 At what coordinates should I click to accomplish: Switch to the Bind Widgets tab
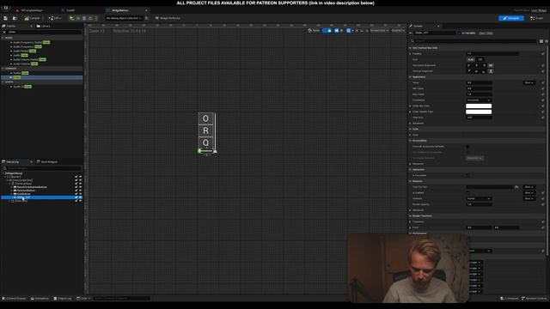(x=47, y=162)
